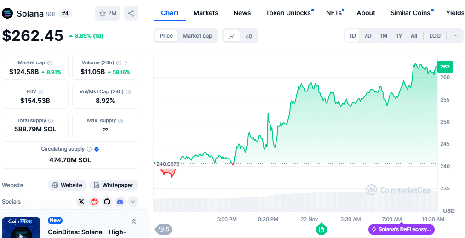
Task: Click the New badge on CoinBites
Action: pos(55,220)
